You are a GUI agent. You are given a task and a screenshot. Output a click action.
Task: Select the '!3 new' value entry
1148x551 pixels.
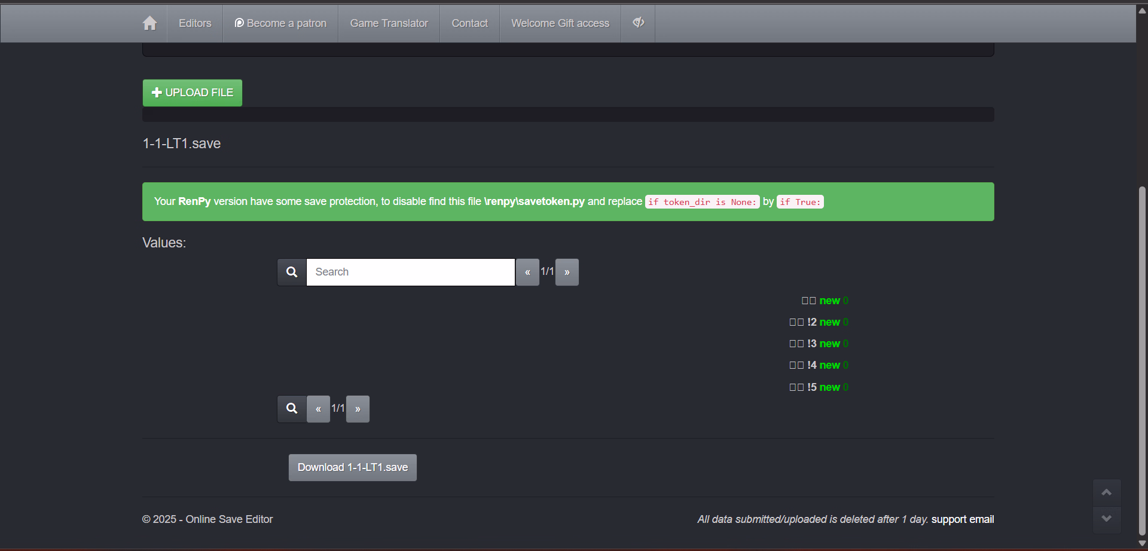click(818, 344)
